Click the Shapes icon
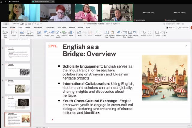Screen dimensions: 192x128 [47, 33]
